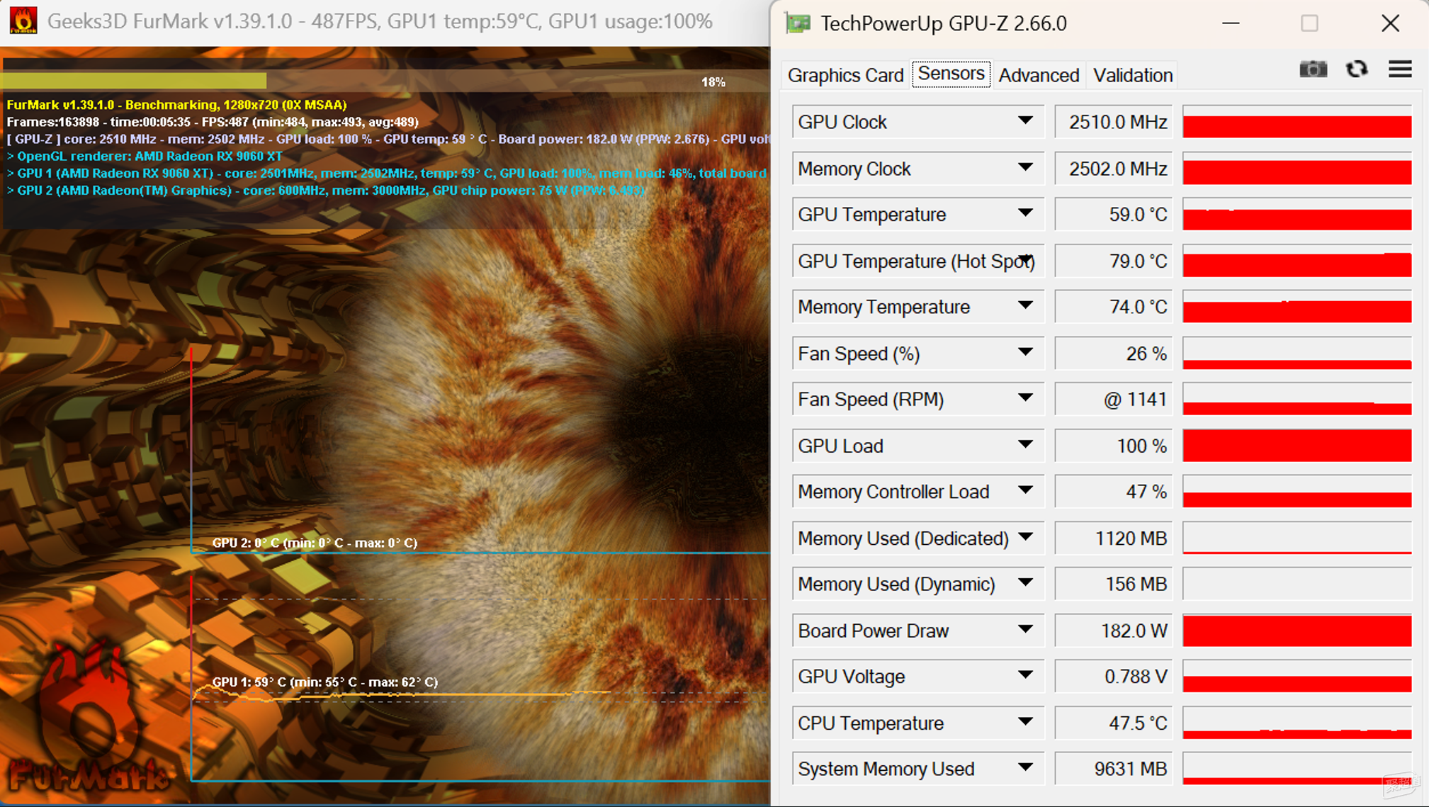Screen dimensions: 1429x807
Task: Click the 47 % Memory Controller Load value
Action: coord(1113,492)
